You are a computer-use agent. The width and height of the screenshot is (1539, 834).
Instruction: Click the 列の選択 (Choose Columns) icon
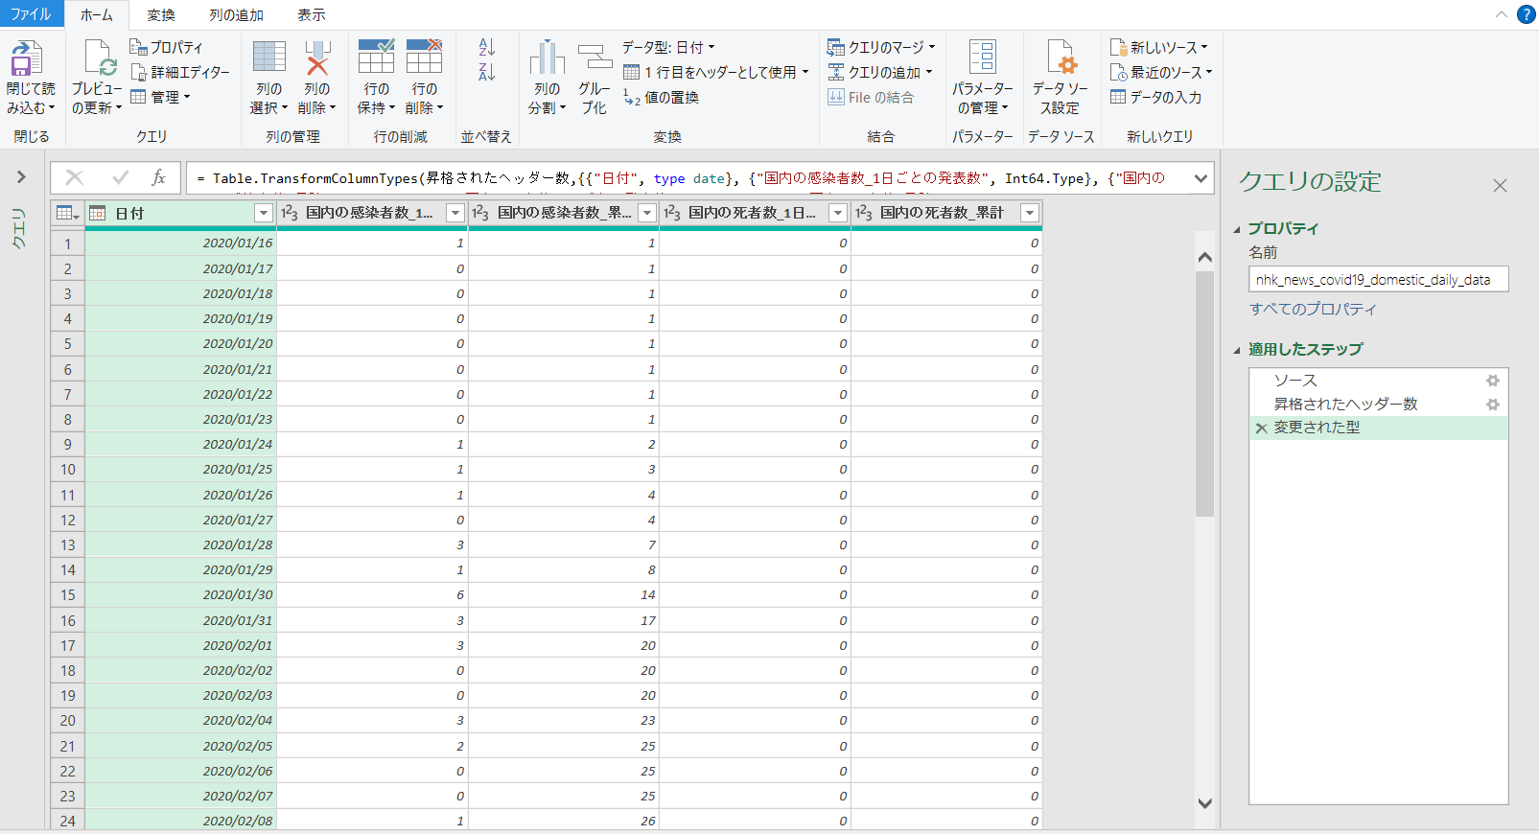pyautogui.click(x=269, y=58)
